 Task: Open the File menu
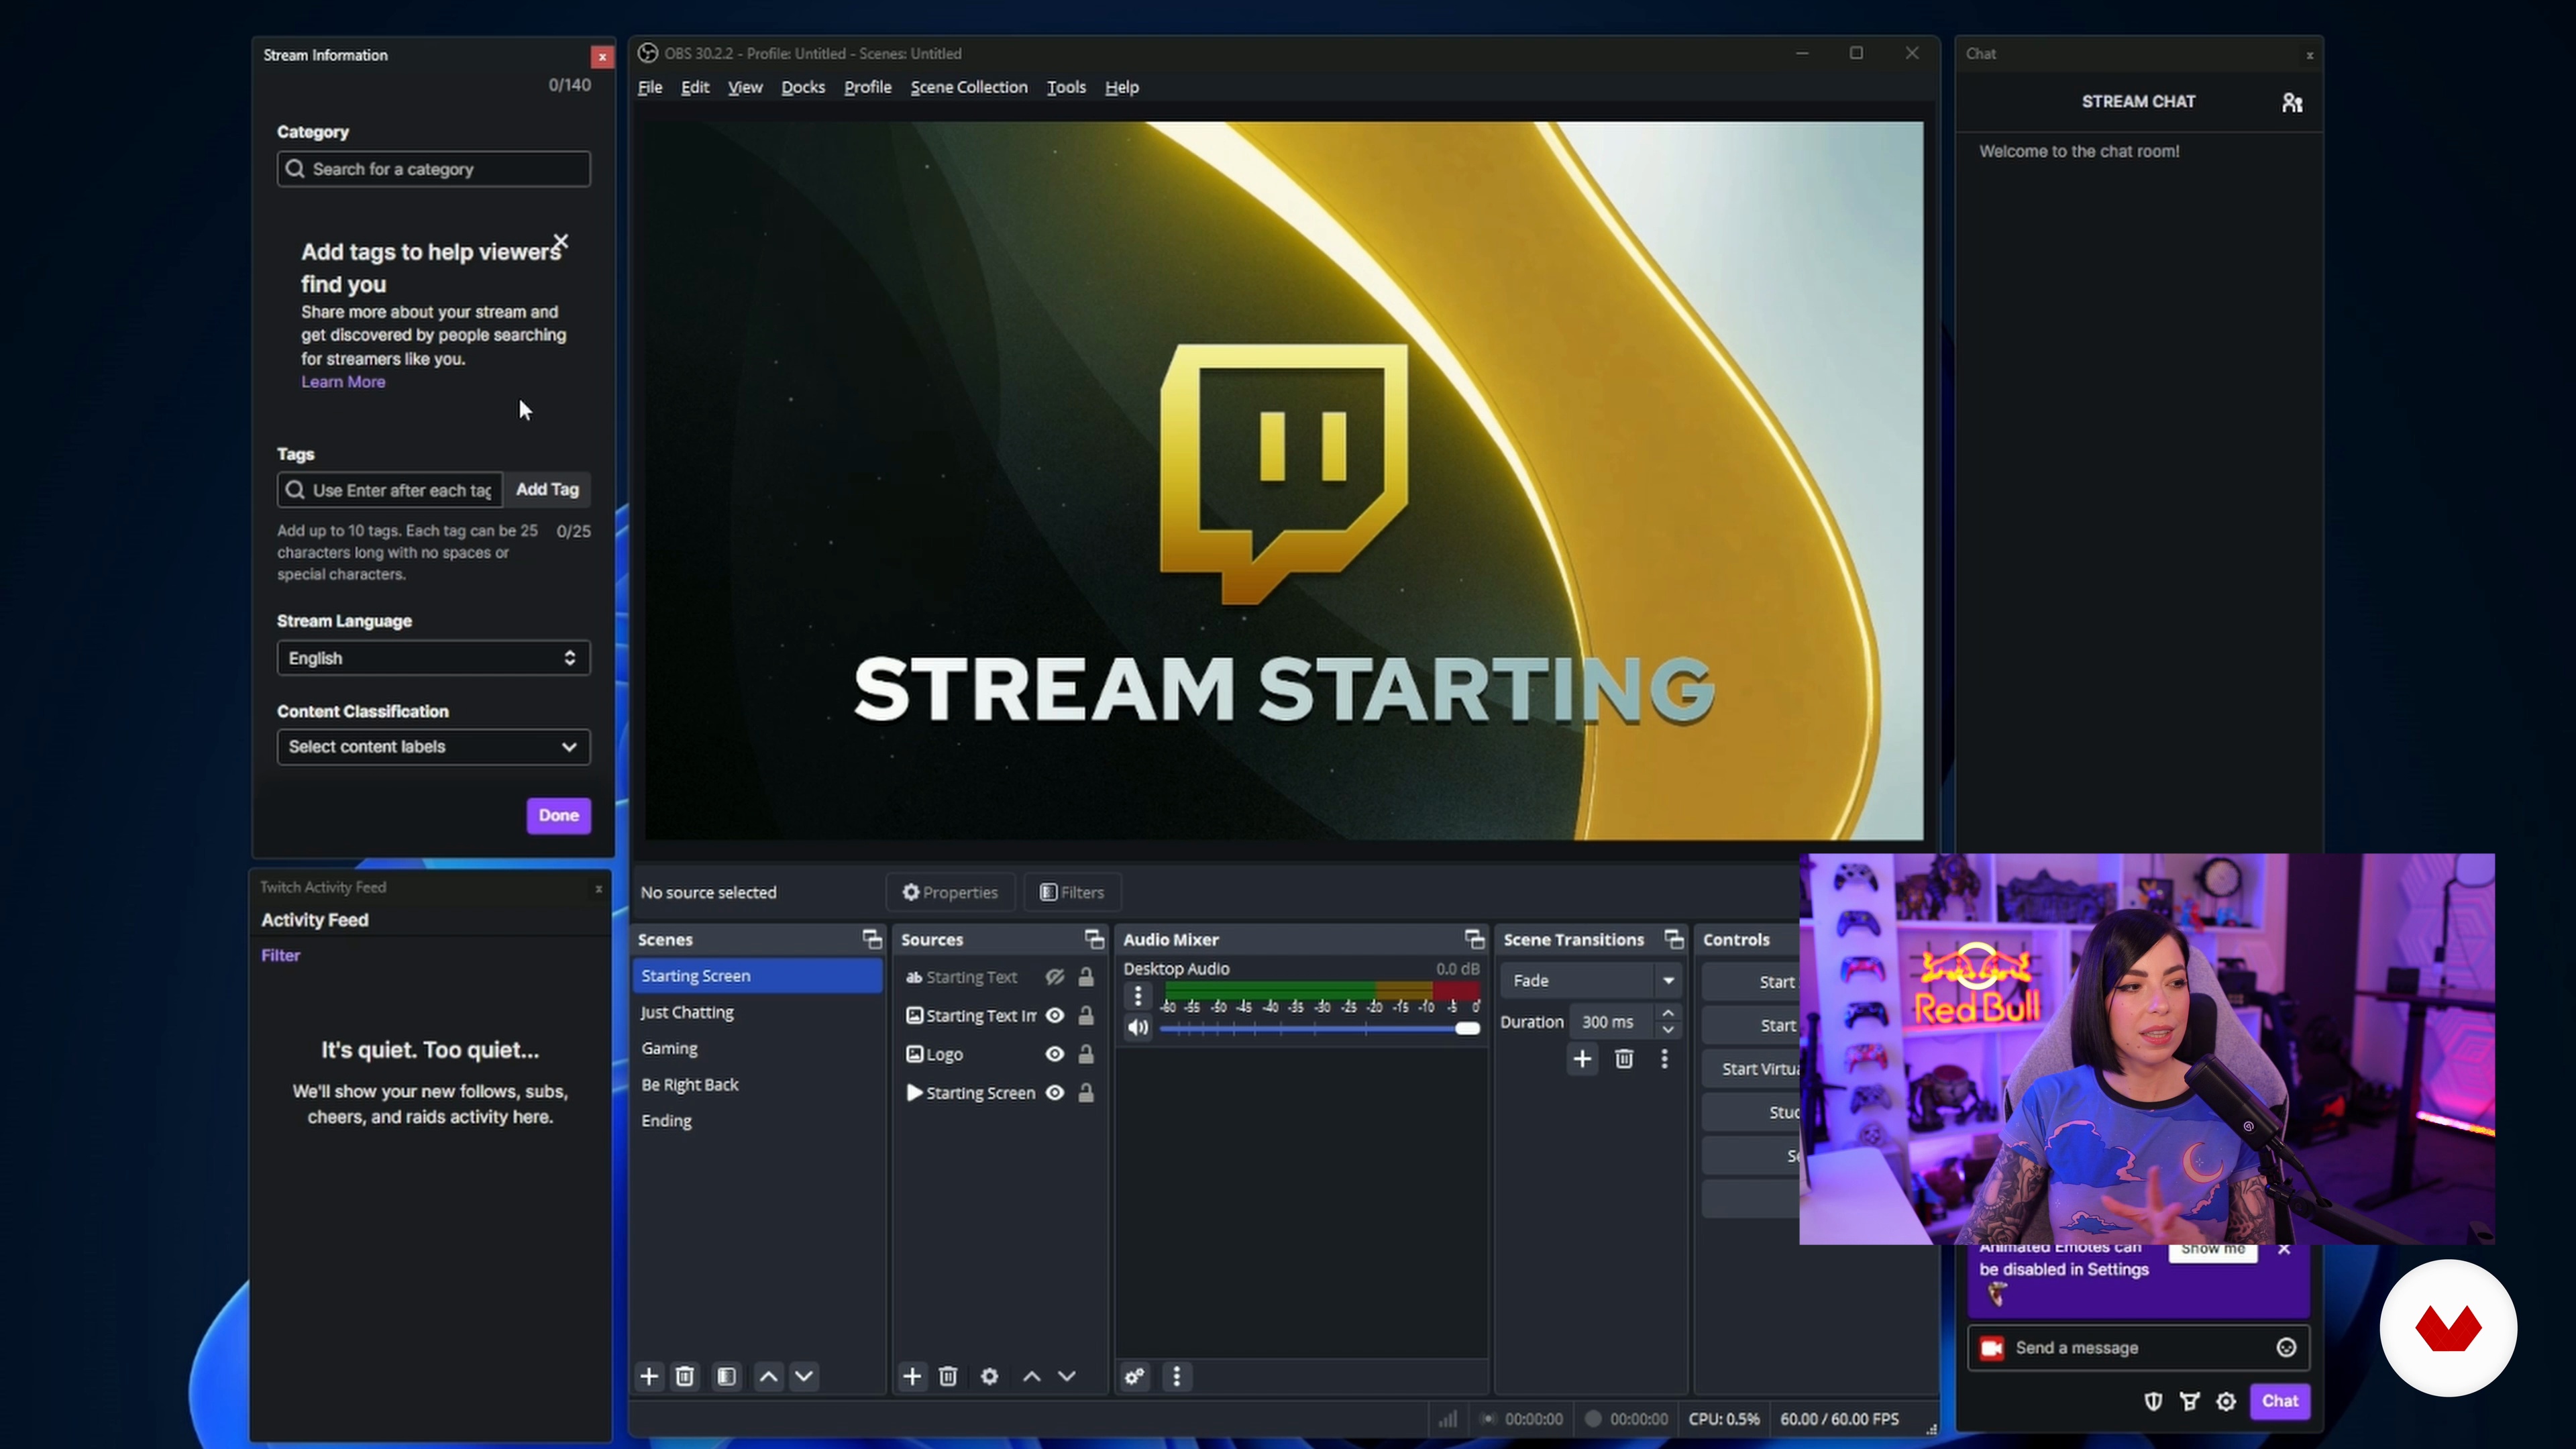click(x=650, y=87)
